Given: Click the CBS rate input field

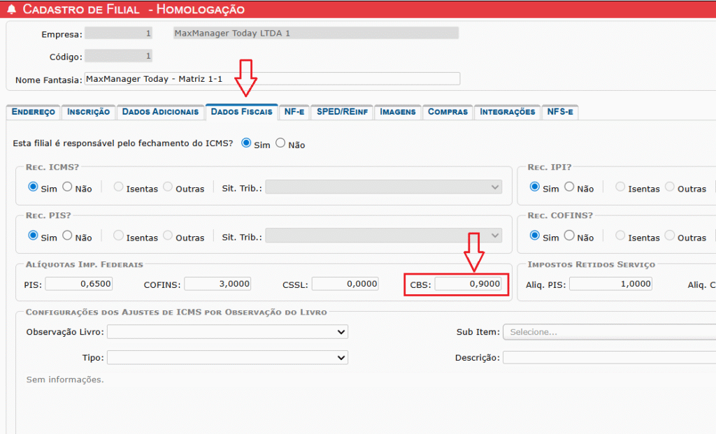Looking at the screenshot, I should click(x=468, y=284).
